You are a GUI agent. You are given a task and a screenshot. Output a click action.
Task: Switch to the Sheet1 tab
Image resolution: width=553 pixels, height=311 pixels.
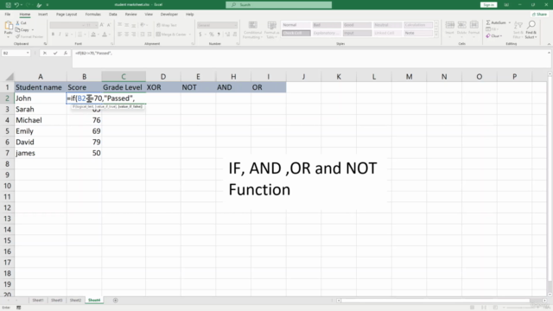38,301
